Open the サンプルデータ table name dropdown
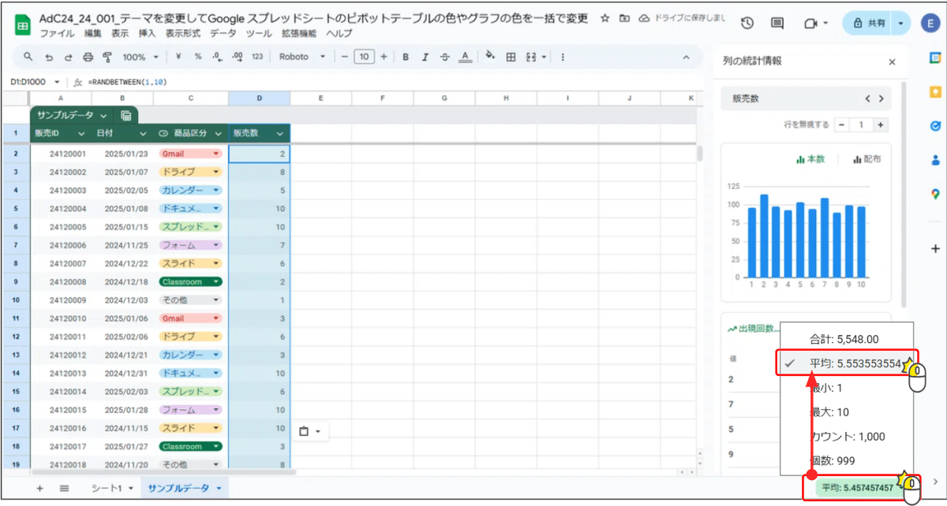947x506 pixels. click(104, 115)
